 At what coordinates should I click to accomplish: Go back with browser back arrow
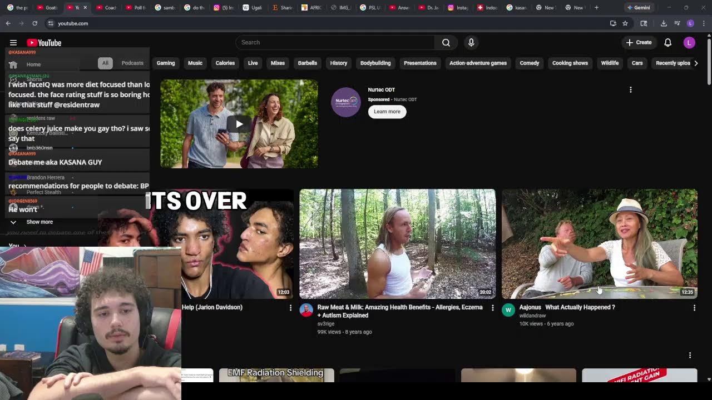[x=8, y=23]
